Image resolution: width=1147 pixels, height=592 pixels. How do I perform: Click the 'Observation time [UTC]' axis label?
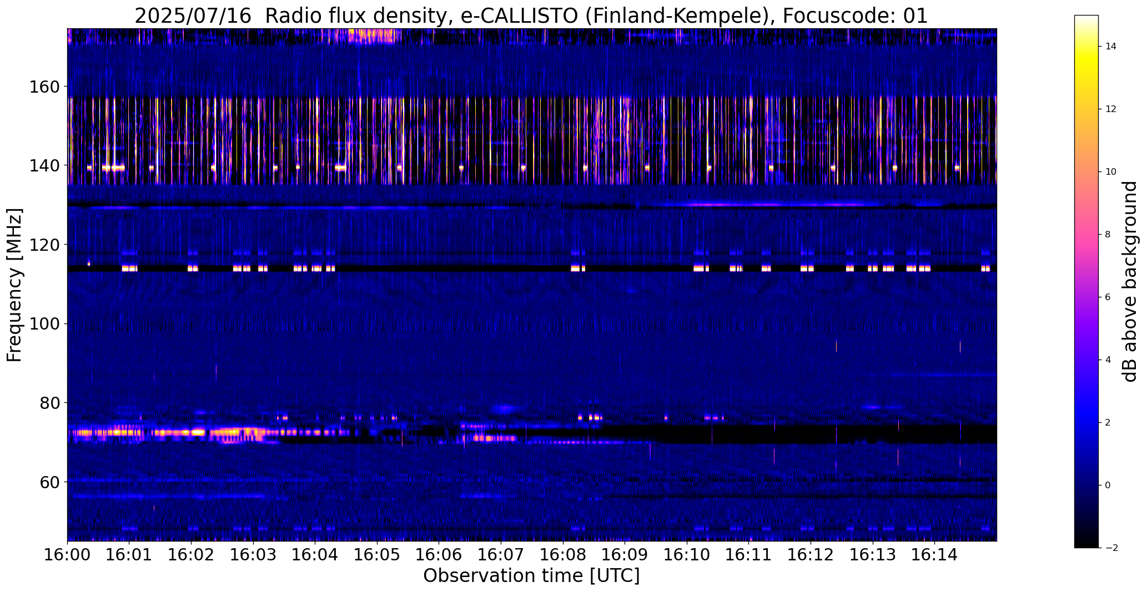coord(531,576)
